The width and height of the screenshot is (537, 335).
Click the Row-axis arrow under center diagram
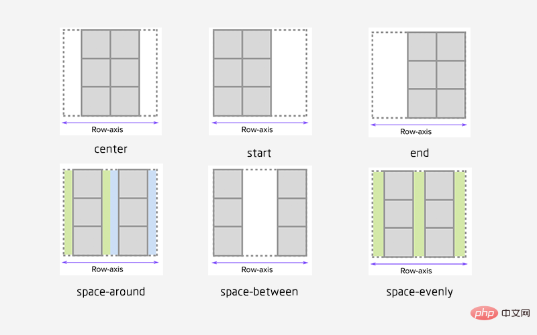click(110, 123)
